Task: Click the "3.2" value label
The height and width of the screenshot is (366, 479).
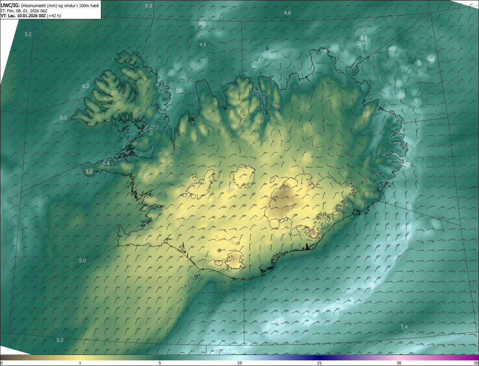Action: pos(89,172)
